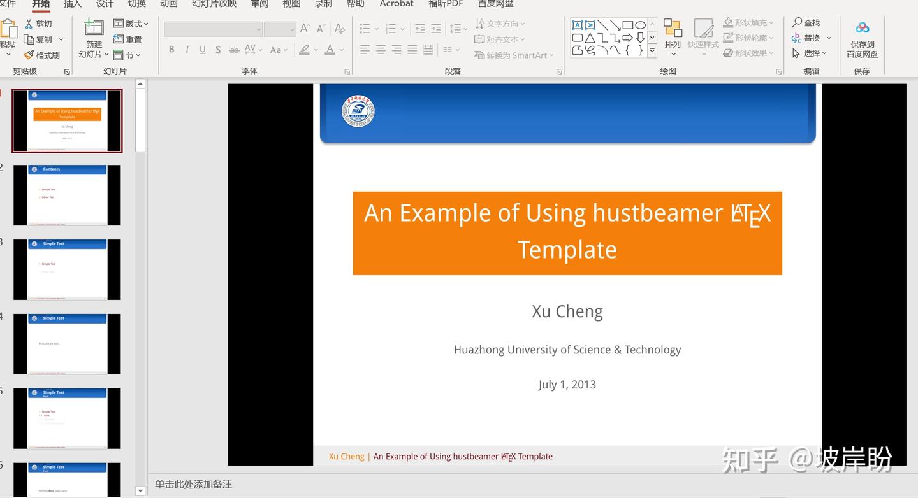The image size is (918, 498).
Task: Click 转换为 SmartArt button
Action: pyautogui.click(x=514, y=56)
